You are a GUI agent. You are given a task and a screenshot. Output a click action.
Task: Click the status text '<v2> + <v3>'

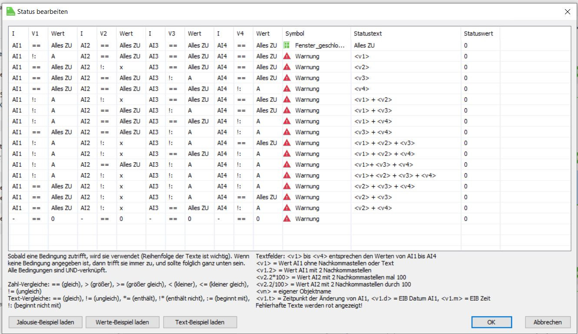tap(373, 197)
